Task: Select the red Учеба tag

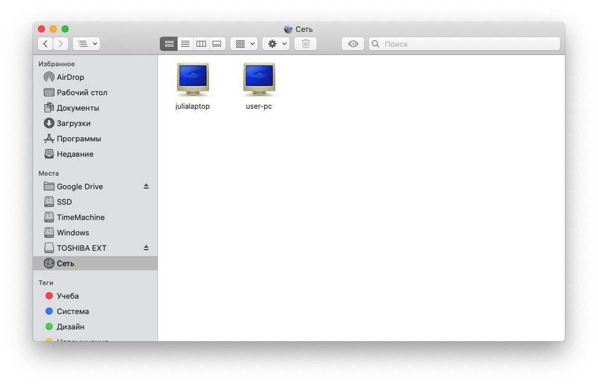Action: coord(95,296)
